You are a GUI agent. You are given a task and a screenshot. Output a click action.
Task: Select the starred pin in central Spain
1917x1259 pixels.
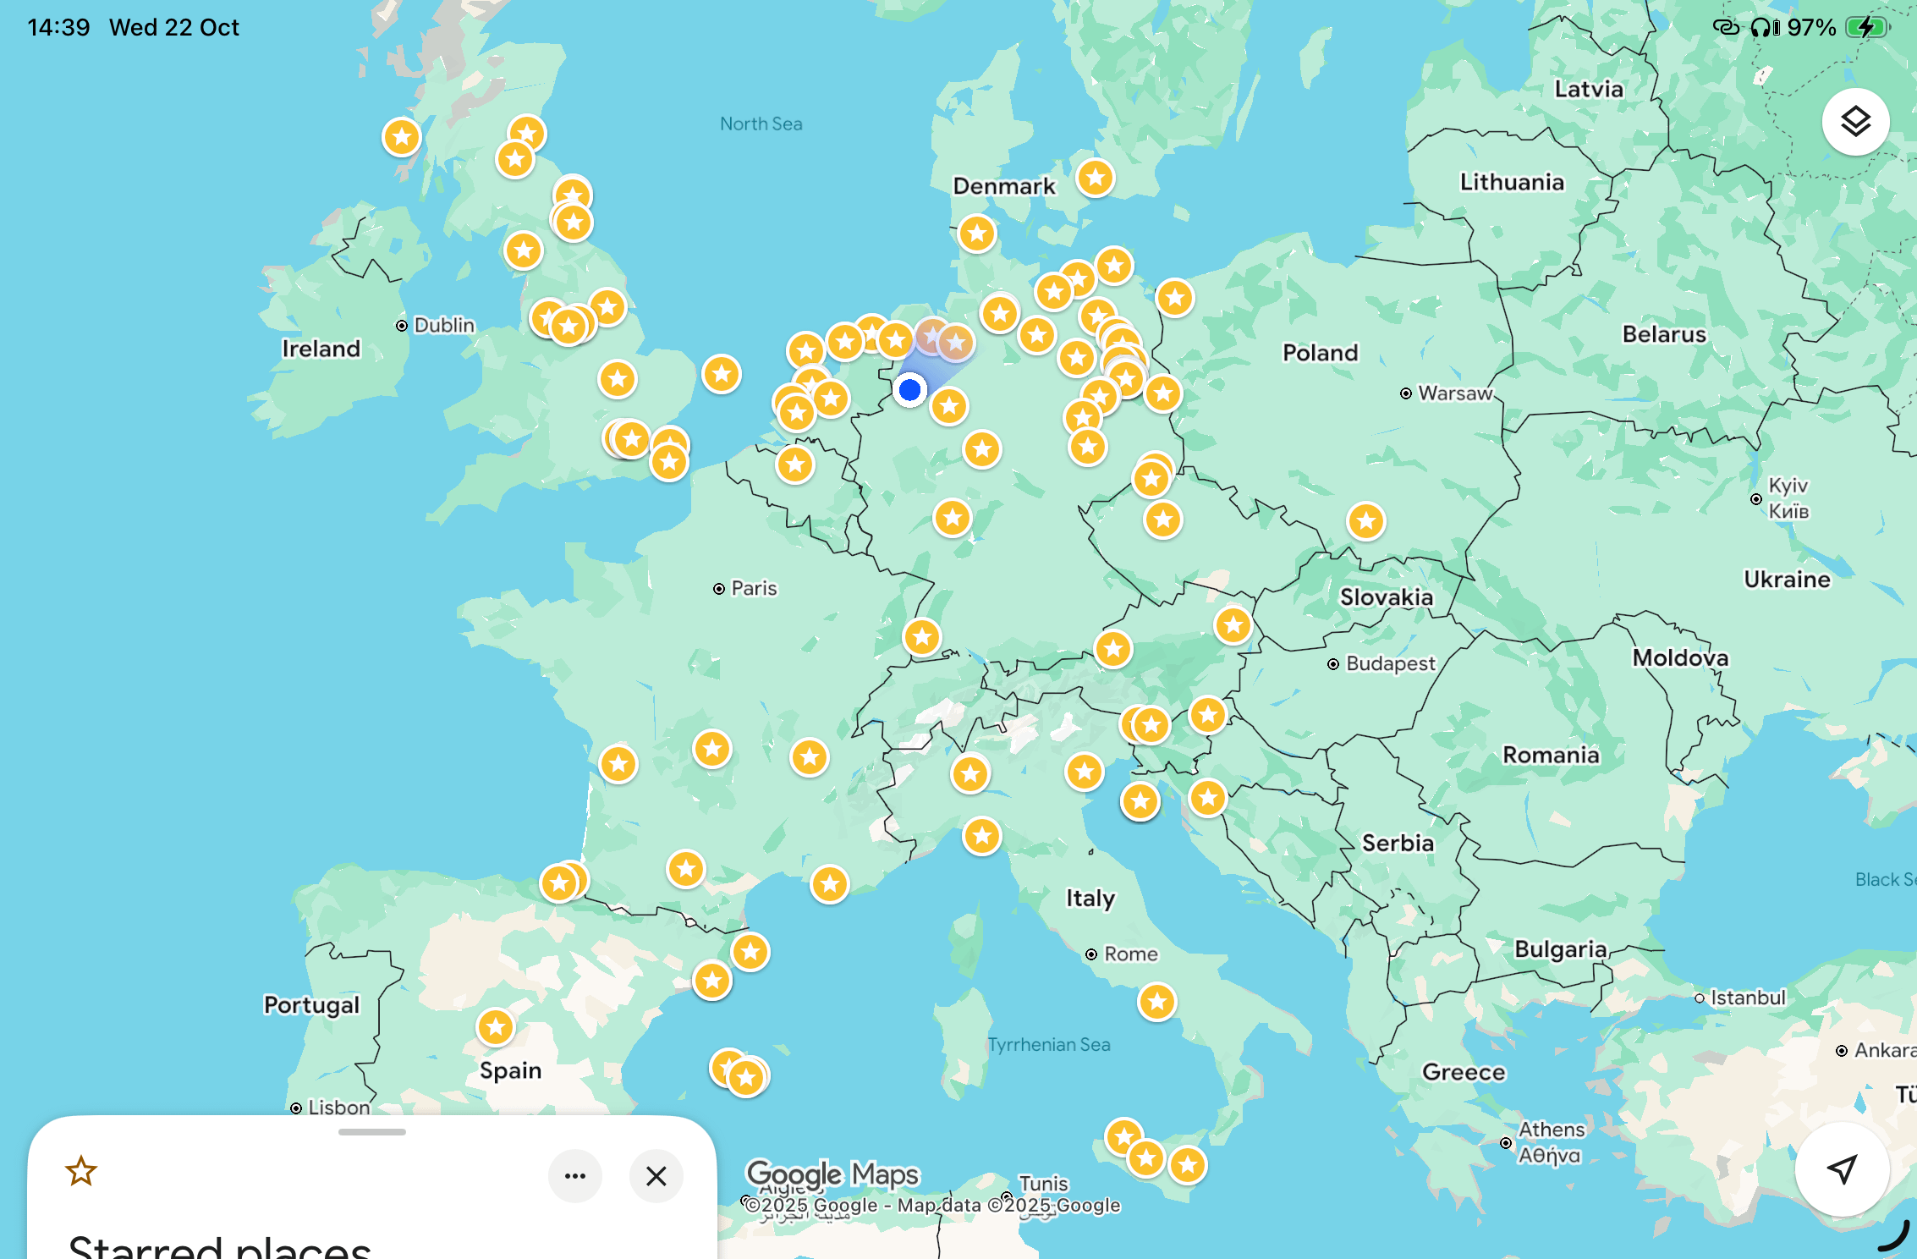click(x=495, y=1027)
